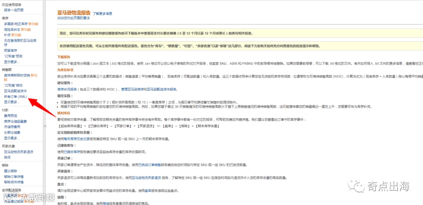The height and width of the screenshot is (205, 423).
Task: Open 长期仓储费 report
Action: (12, 133)
